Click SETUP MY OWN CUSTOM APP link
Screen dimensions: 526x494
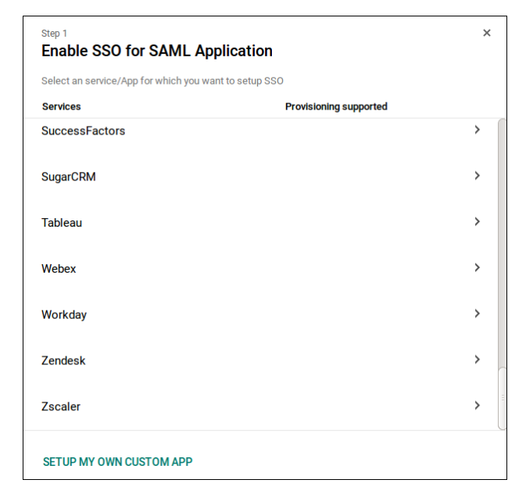coord(117,462)
